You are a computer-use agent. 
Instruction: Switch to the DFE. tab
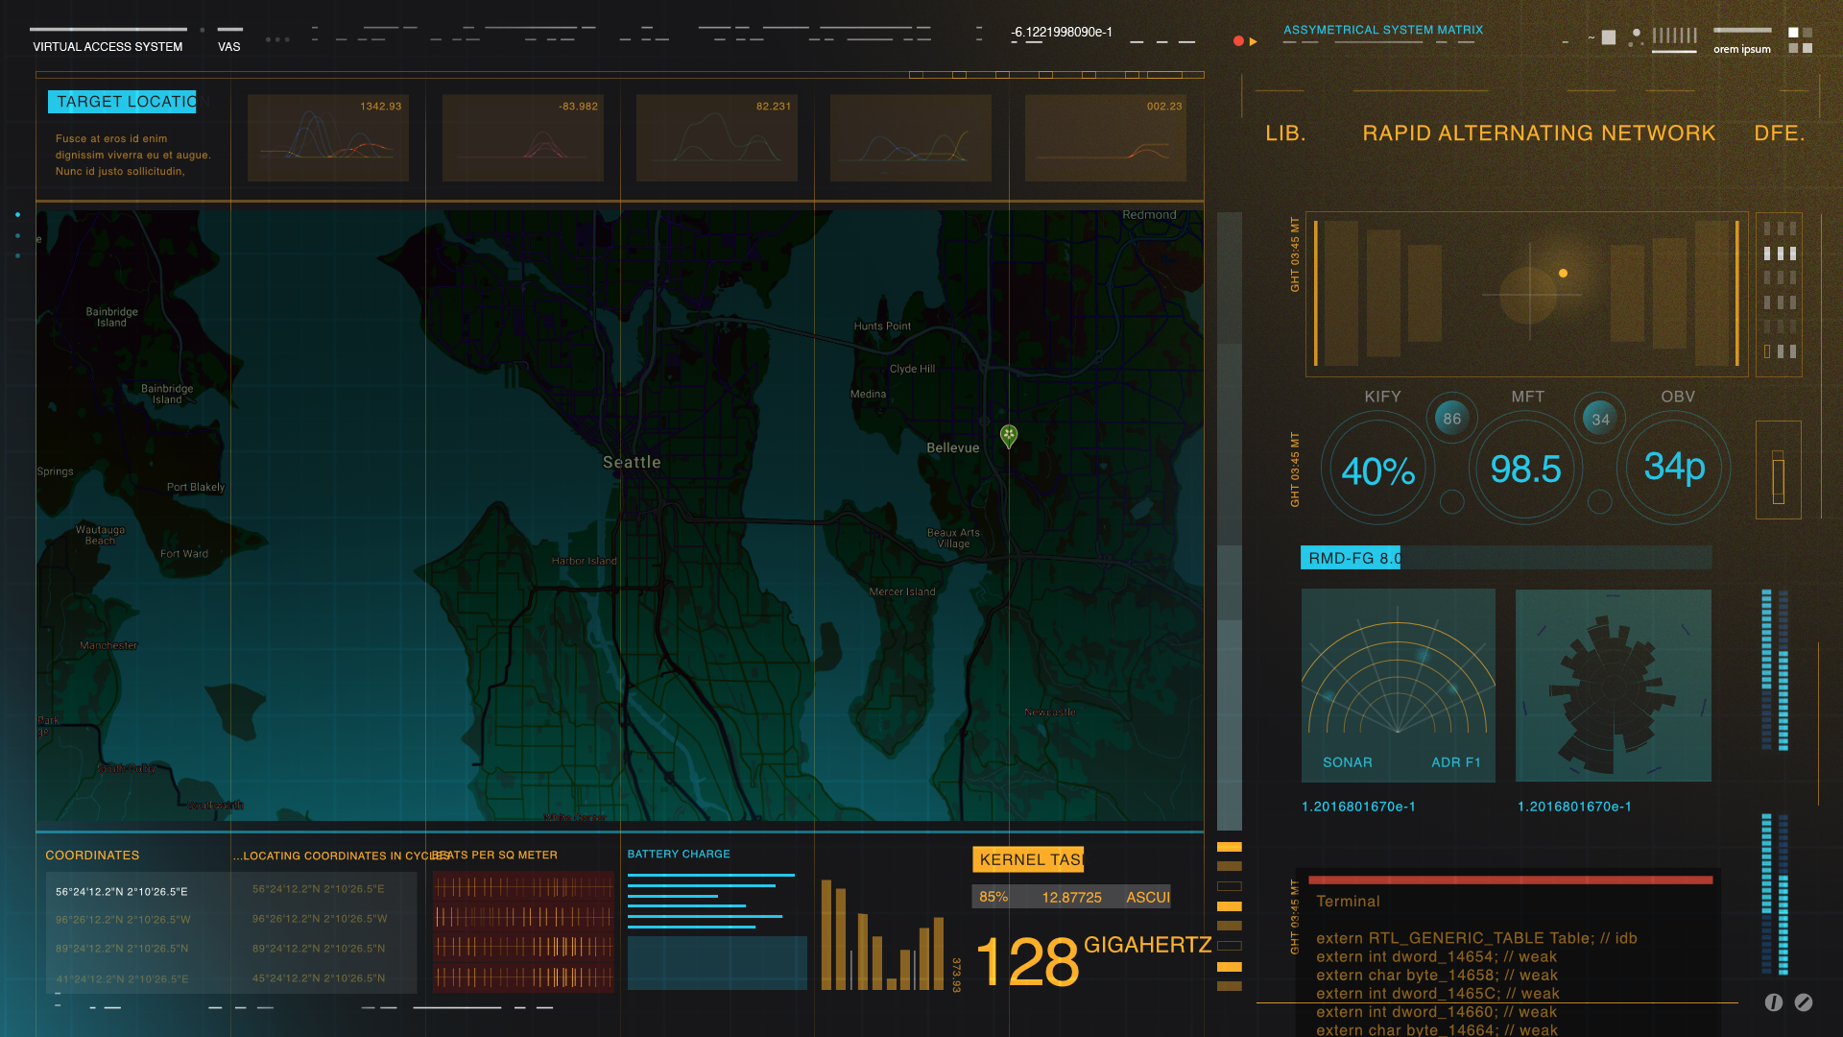pyautogui.click(x=1780, y=133)
